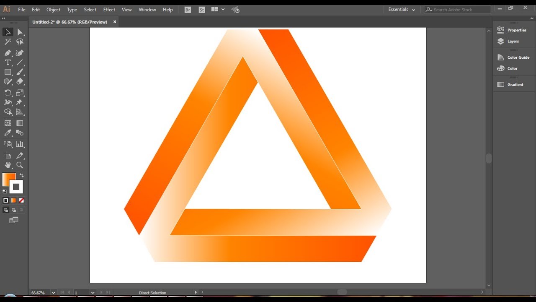The image size is (536, 302).
Task: Select the Blend tool
Action: (x=20, y=133)
